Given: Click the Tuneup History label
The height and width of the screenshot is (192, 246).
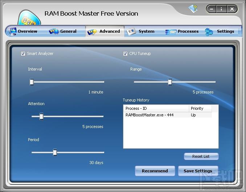Looking at the screenshot, I should (136, 100).
